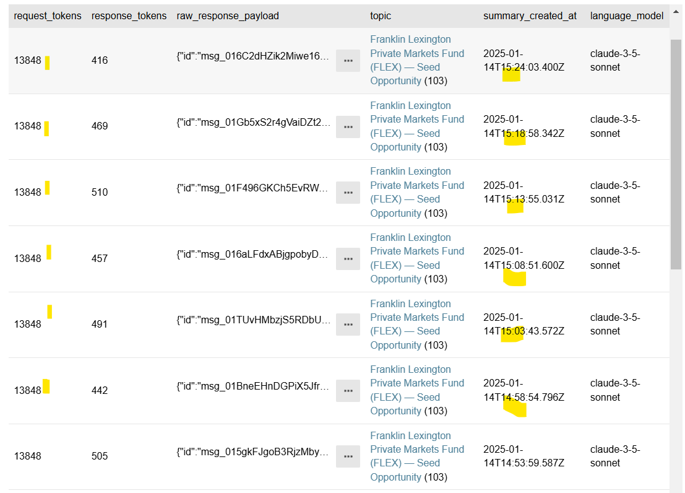Open payload ellipsis button for msg_01F496GKCh5EvRW row

click(x=348, y=193)
